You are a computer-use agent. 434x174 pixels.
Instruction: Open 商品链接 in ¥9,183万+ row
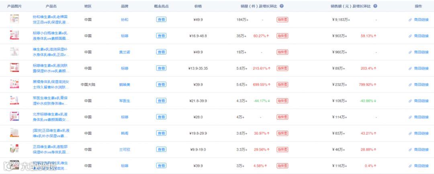(418, 20)
